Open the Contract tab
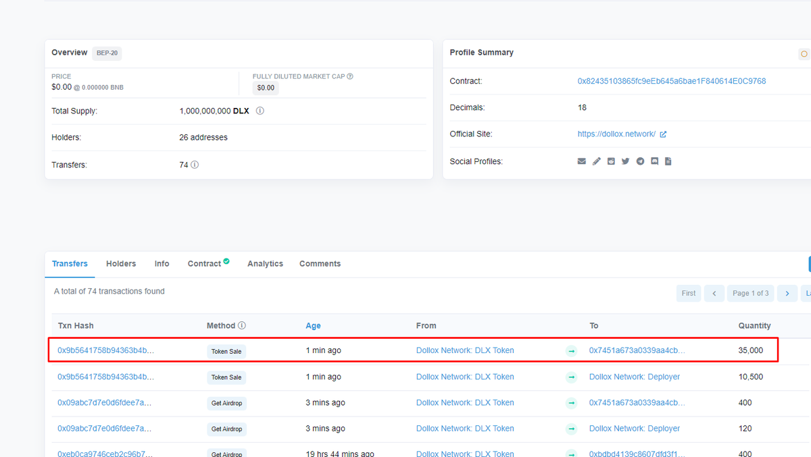This screenshot has width=811, height=457. (x=204, y=264)
